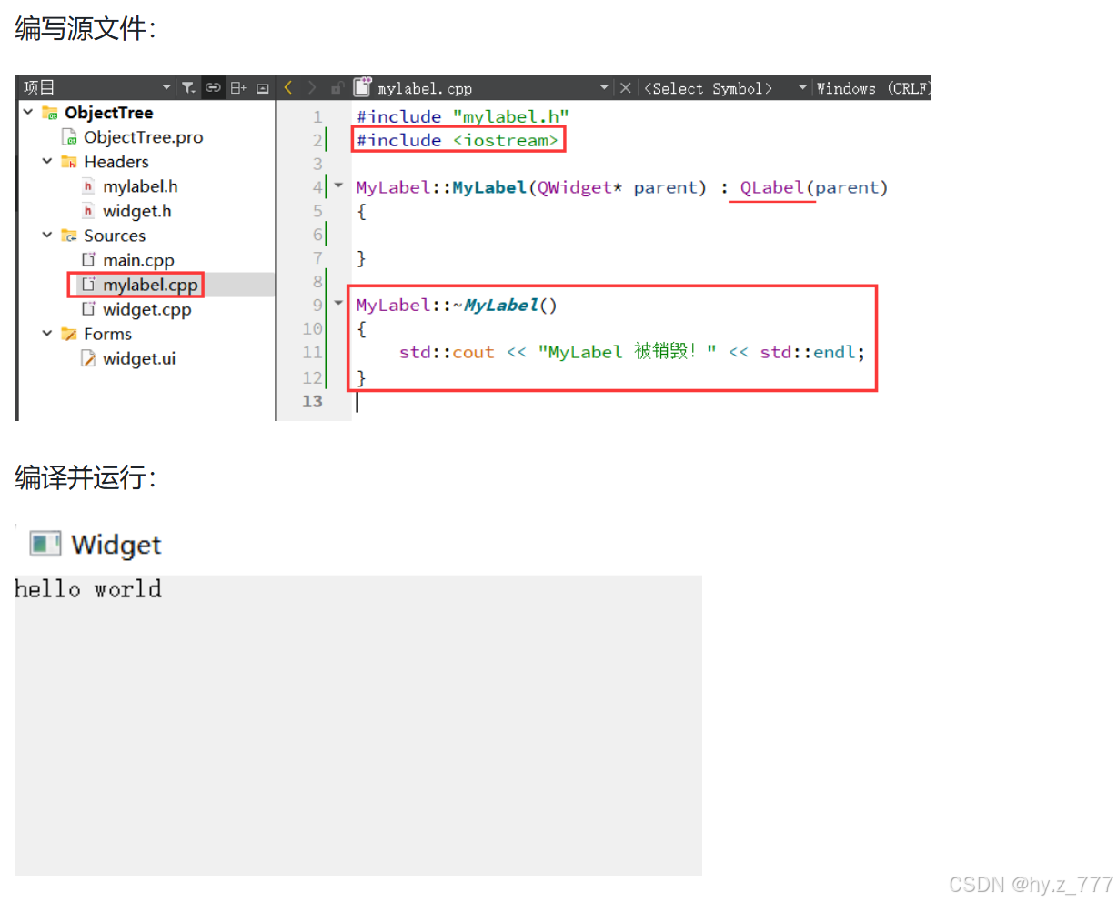Click the ~MyLabel destructor name
This screenshot has width=1117, height=902.
tap(496, 305)
